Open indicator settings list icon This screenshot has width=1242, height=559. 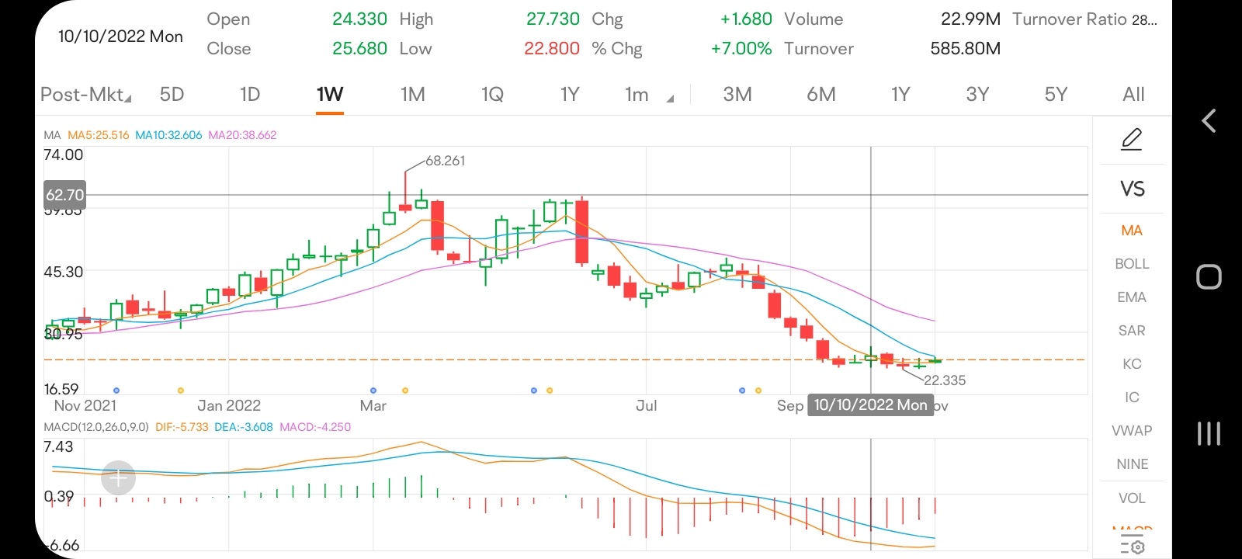pyautogui.click(x=1132, y=545)
